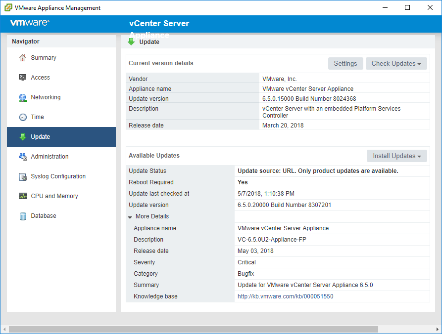Click the 'VMware, Inc.' vendor value

pyautogui.click(x=279, y=79)
